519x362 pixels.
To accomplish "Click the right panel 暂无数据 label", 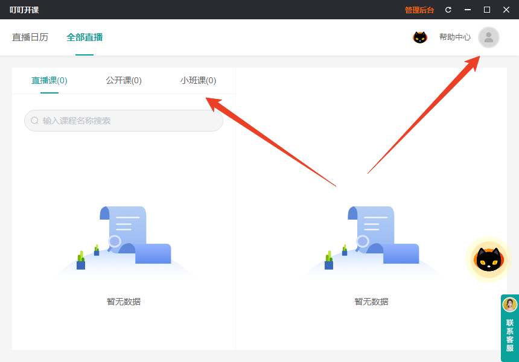I will (x=371, y=301).
